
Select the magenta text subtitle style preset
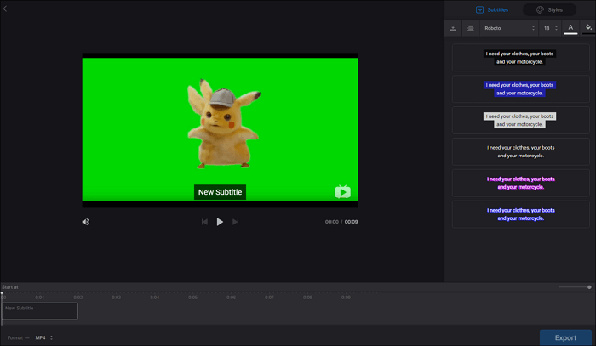pos(519,183)
